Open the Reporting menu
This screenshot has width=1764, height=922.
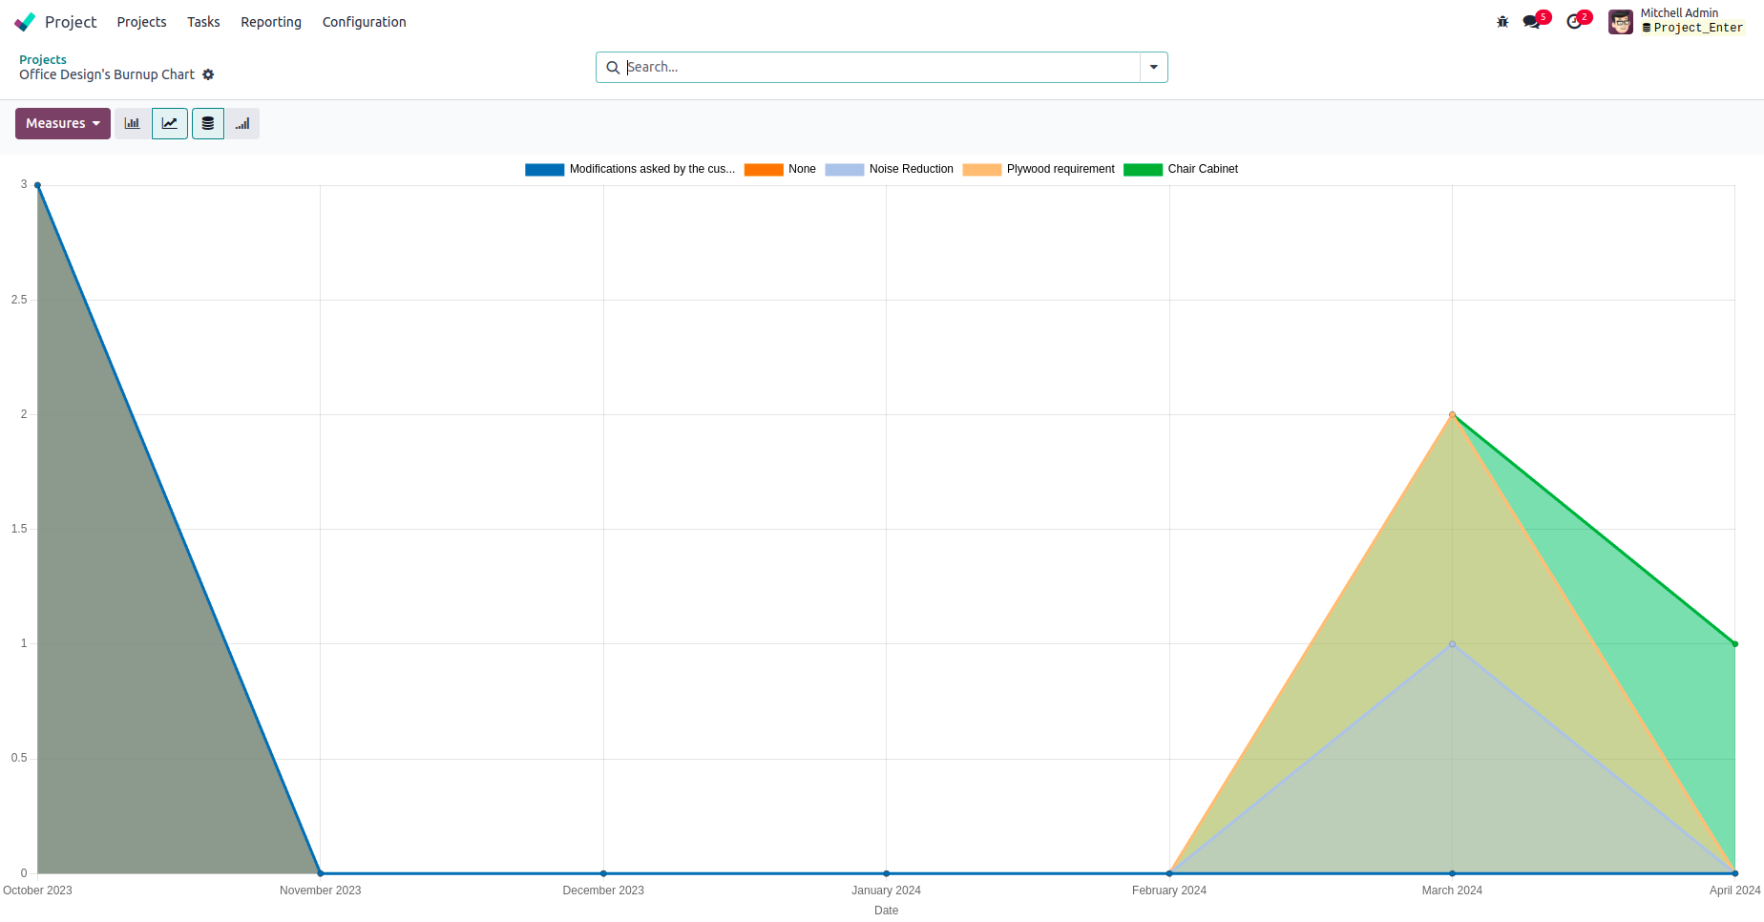click(271, 22)
